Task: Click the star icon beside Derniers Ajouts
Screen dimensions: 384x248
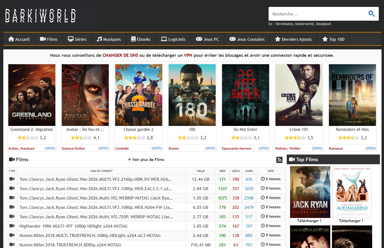Action: point(278,39)
